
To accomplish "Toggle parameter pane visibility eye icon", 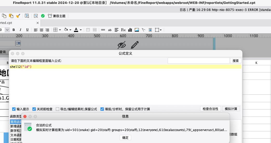I will point(122,45).
